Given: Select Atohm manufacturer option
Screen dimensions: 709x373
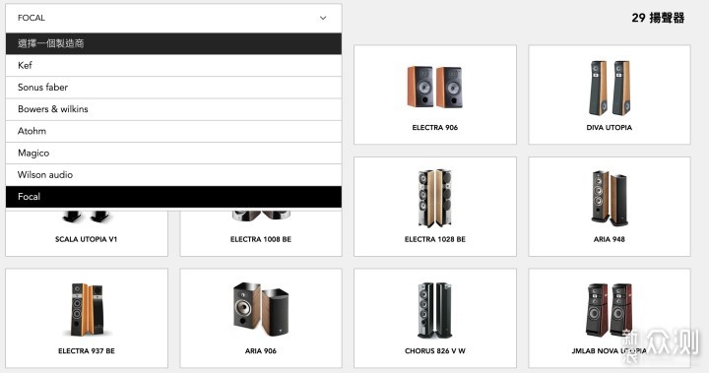Looking at the screenshot, I should point(173,131).
